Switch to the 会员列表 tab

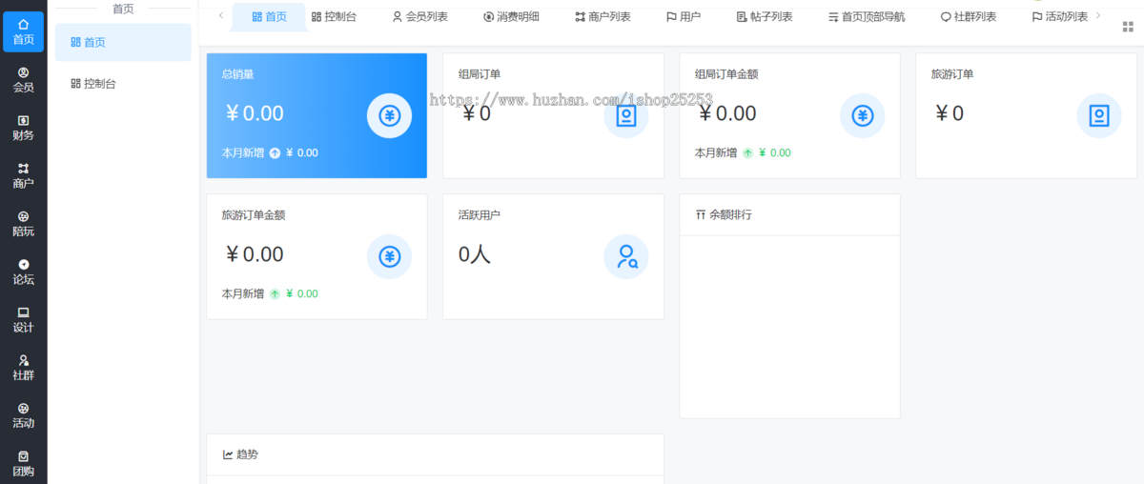click(x=419, y=16)
